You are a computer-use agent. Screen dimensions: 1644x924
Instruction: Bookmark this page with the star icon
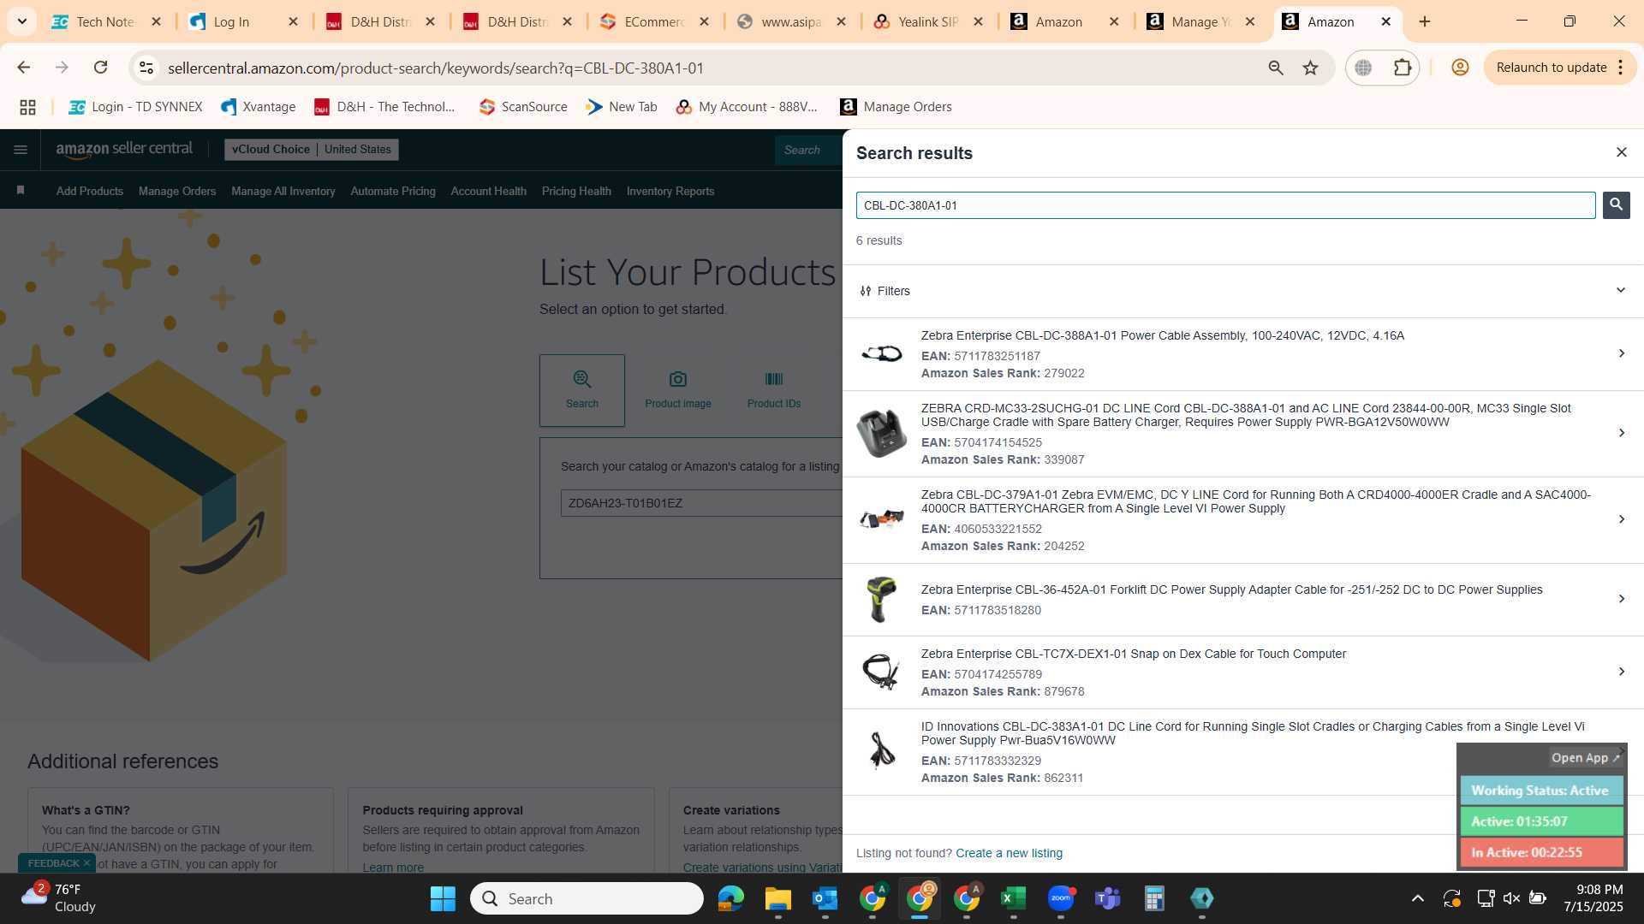1310,68
